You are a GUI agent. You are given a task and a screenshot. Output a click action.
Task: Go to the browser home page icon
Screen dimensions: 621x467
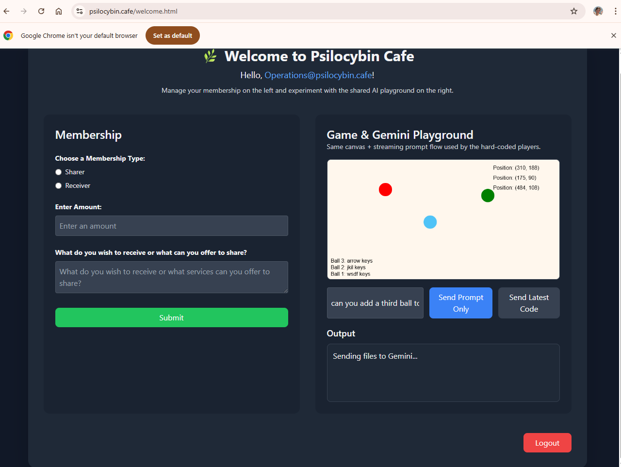click(x=59, y=11)
